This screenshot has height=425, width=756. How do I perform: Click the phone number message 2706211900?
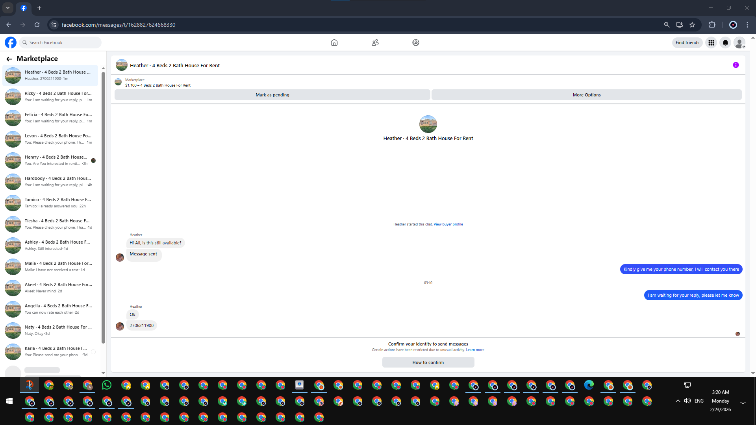pyautogui.click(x=142, y=325)
